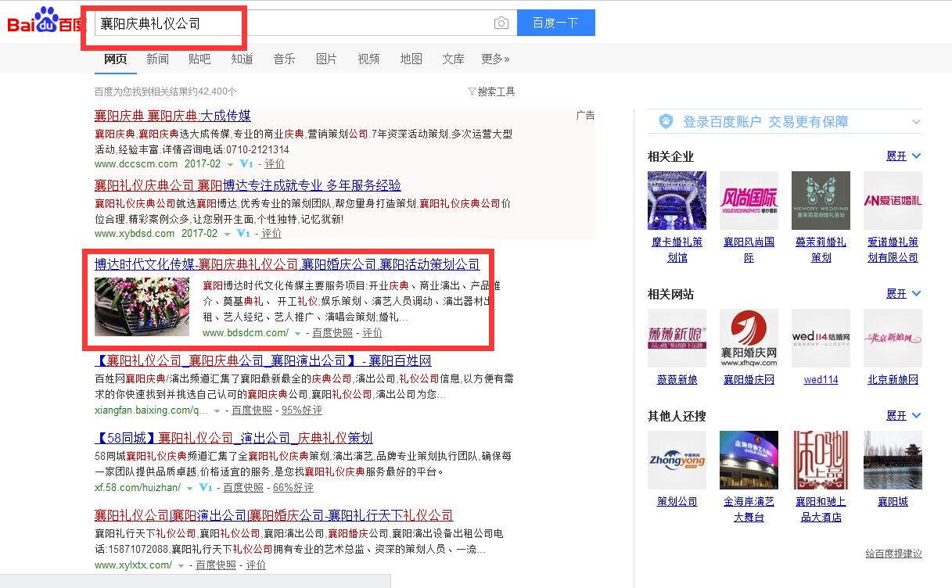Open 百度快照 for www.bdsdcm.com

(332, 333)
